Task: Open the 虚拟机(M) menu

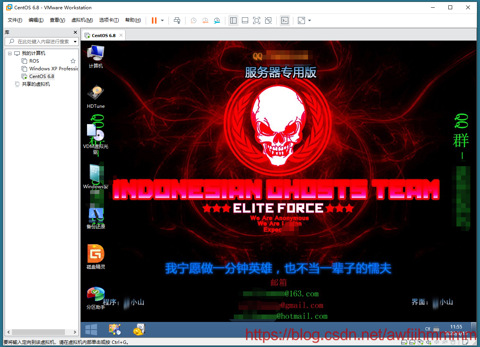Action: click(x=82, y=20)
